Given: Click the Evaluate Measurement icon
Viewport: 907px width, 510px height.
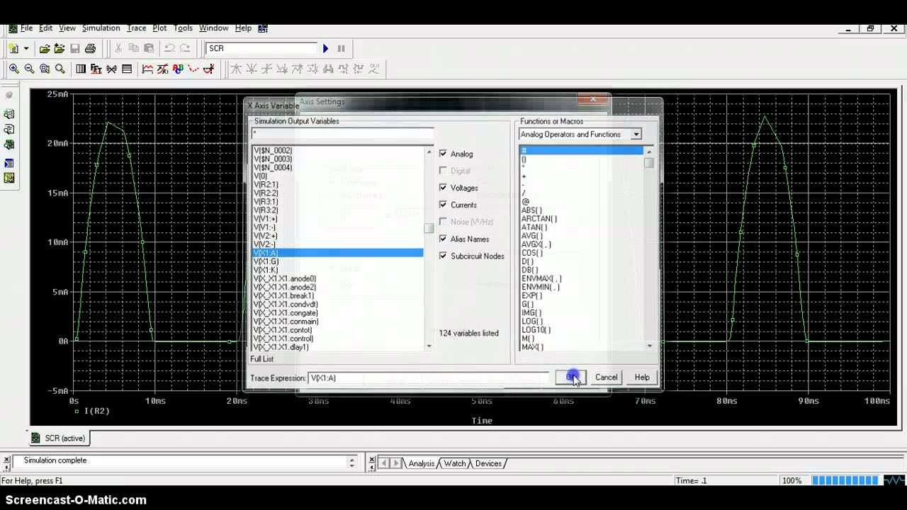Looking at the screenshot, I should [x=163, y=69].
